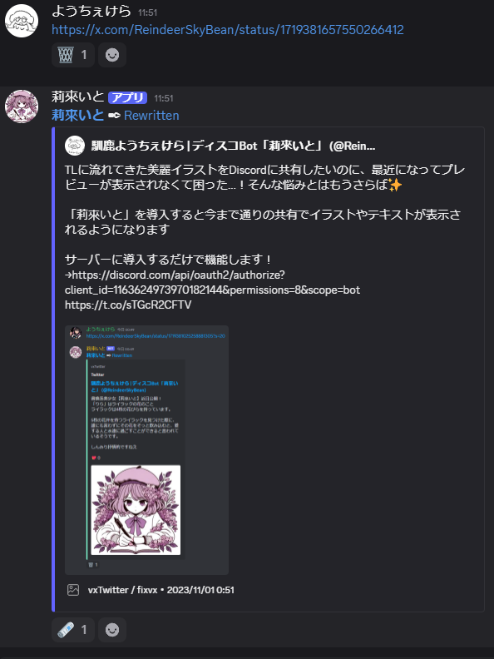Click the blue 莉來いと link in bot message
The height and width of the screenshot is (659, 494).
coord(77,115)
